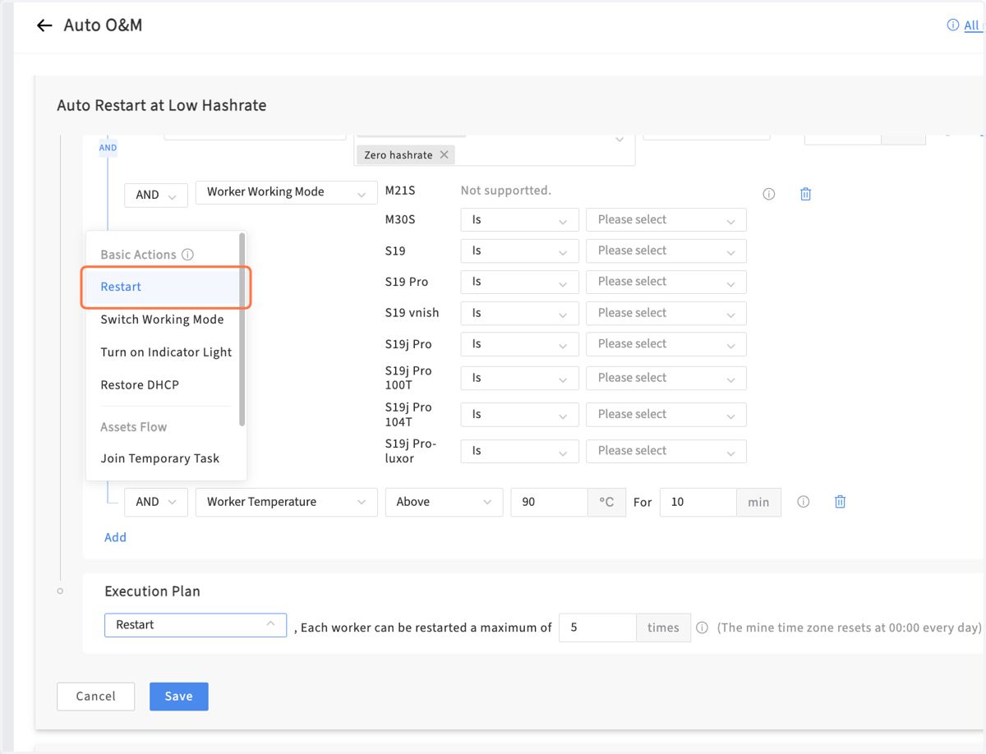Open the S19j Pro 104T 'Is' dropdown
The image size is (986, 754).
(x=519, y=414)
